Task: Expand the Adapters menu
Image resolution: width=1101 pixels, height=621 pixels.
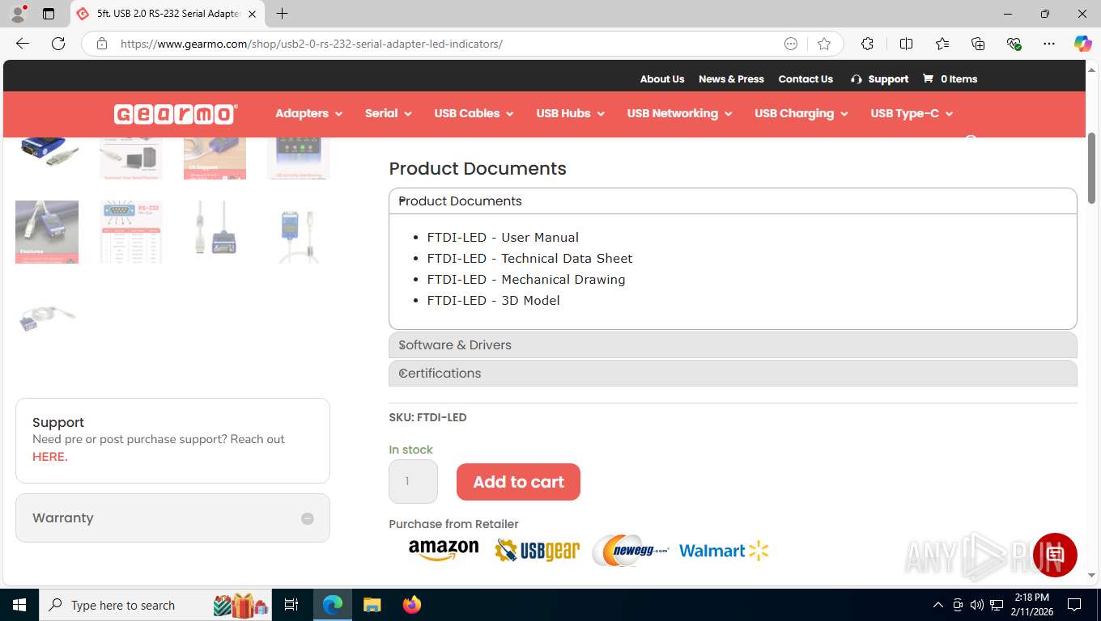Action: [x=308, y=114]
